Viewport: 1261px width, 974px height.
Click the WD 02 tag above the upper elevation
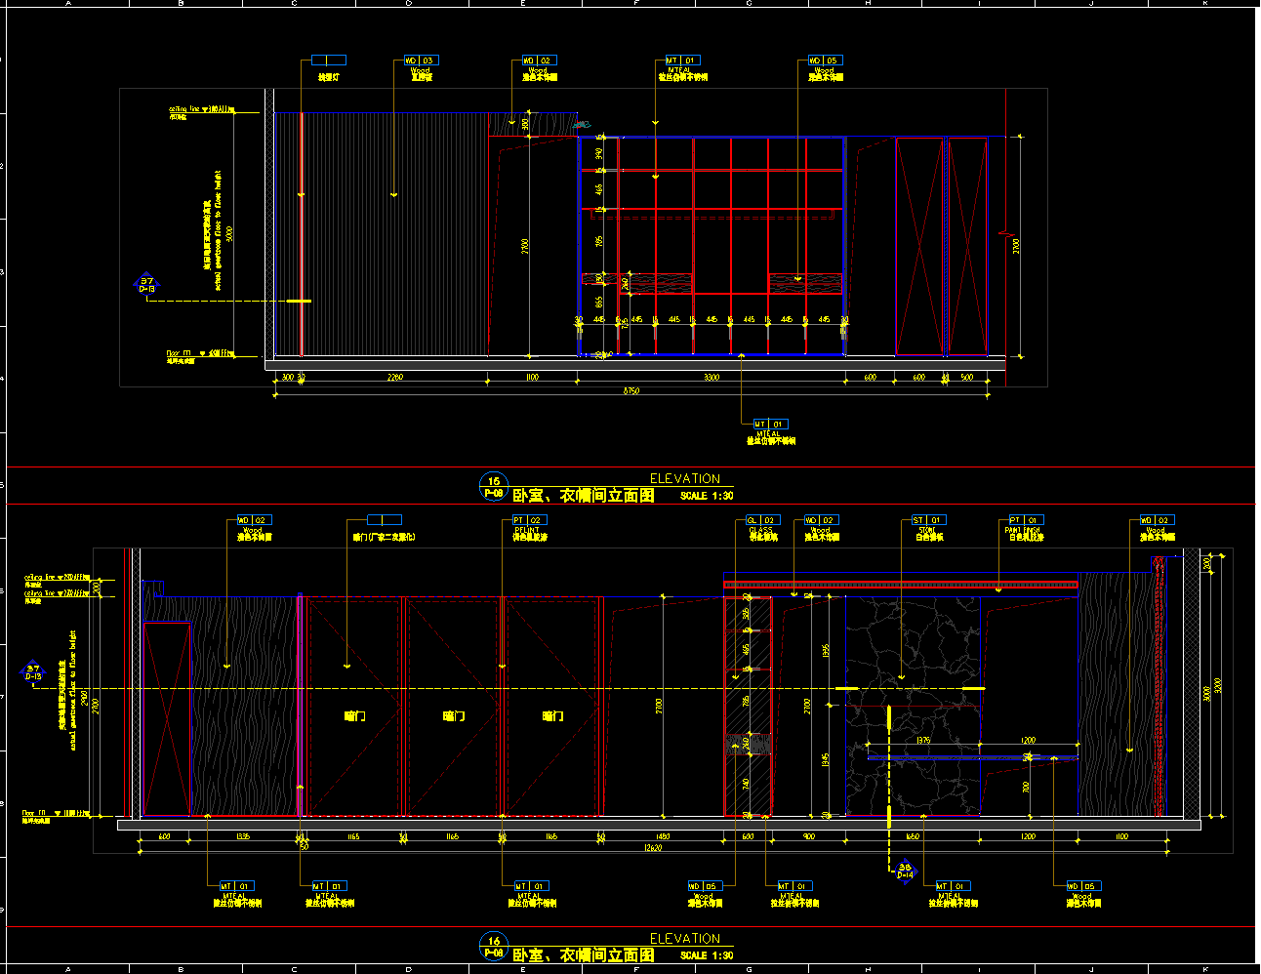click(538, 61)
